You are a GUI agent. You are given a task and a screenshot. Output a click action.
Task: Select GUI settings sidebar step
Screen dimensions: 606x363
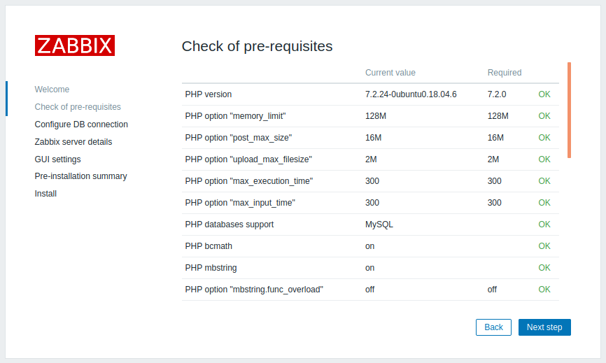click(x=57, y=159)
